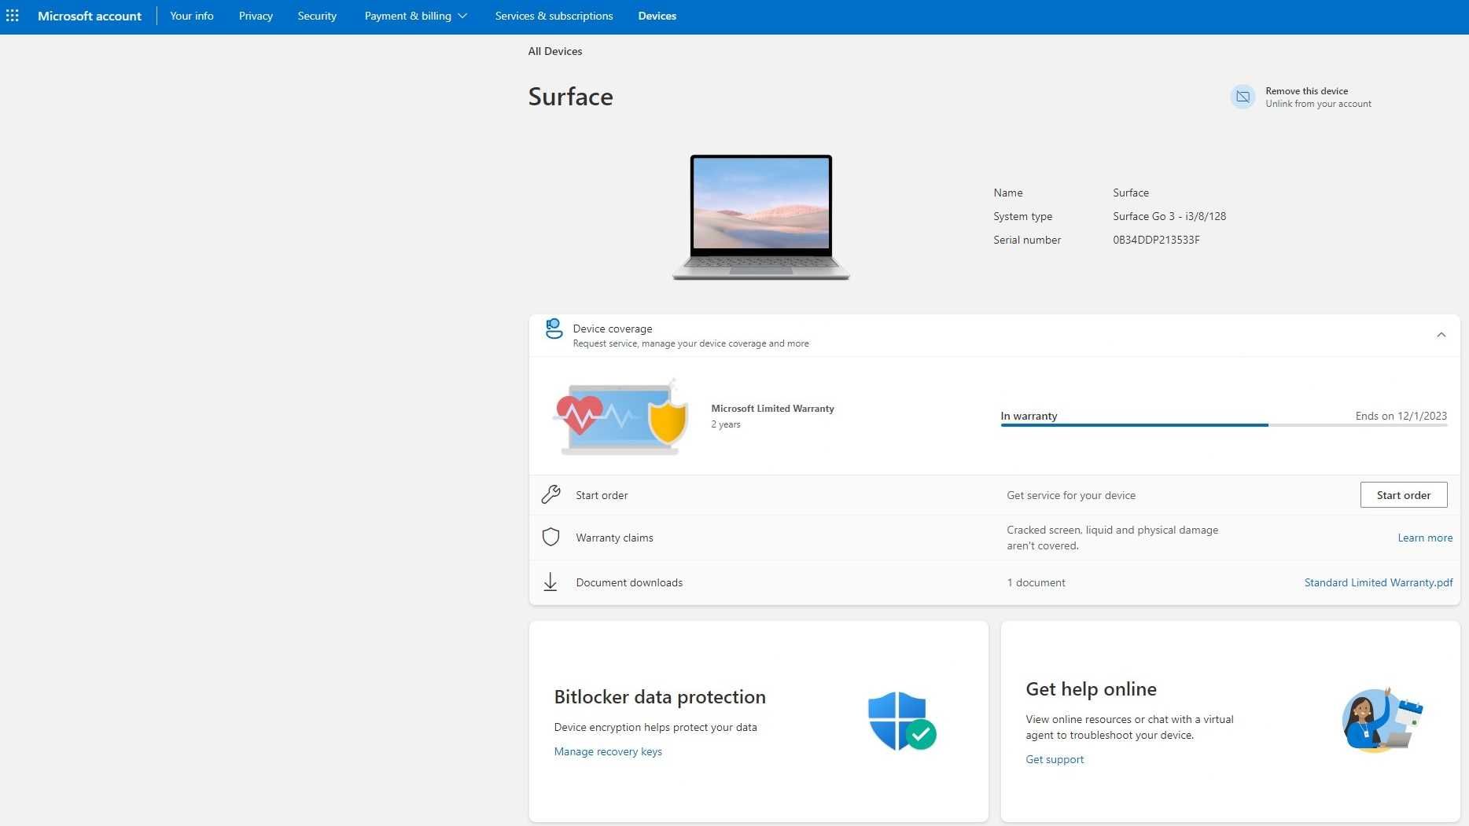Viewport: 1469px width, 826px height.
Task: Open Manage recovery keys link
Action: pos(608,751)
